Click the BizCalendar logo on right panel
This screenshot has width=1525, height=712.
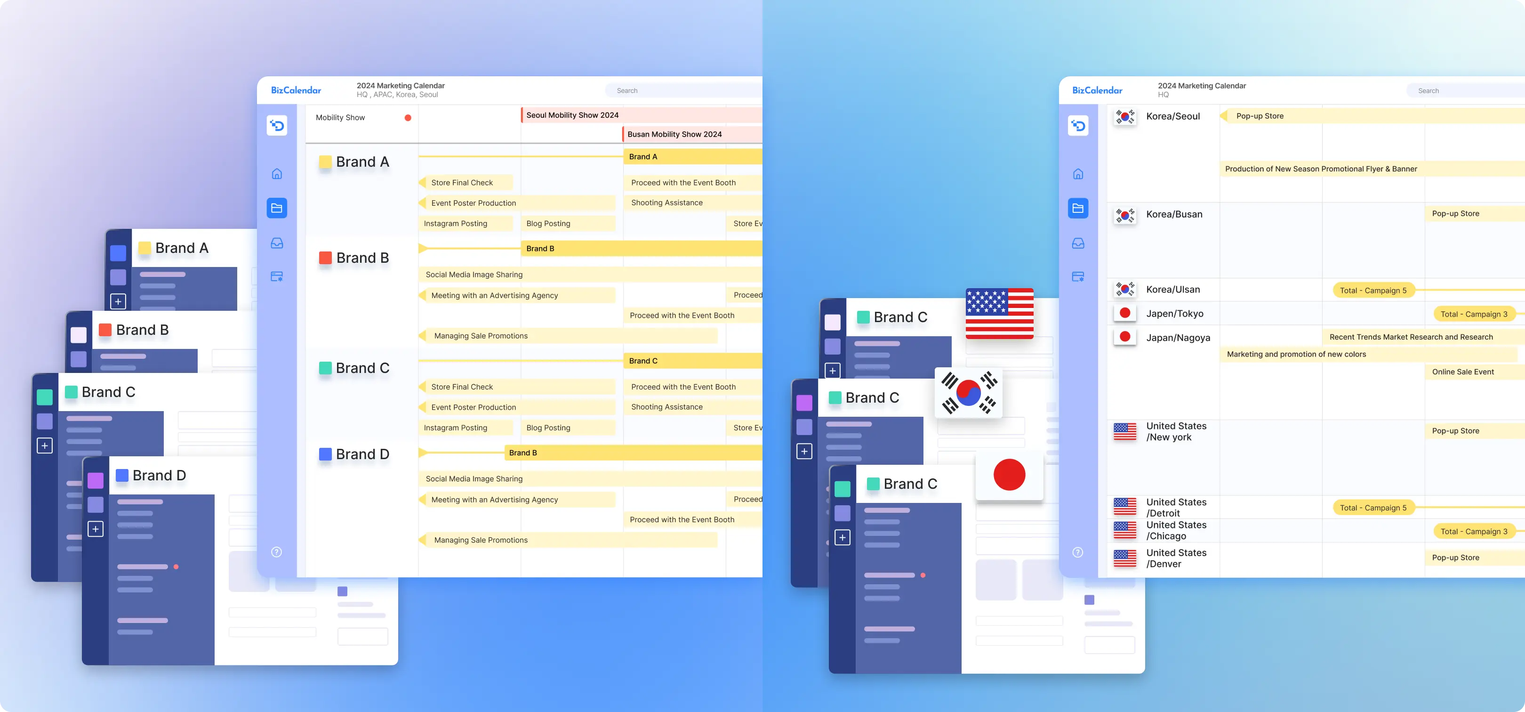point(1097,90)
